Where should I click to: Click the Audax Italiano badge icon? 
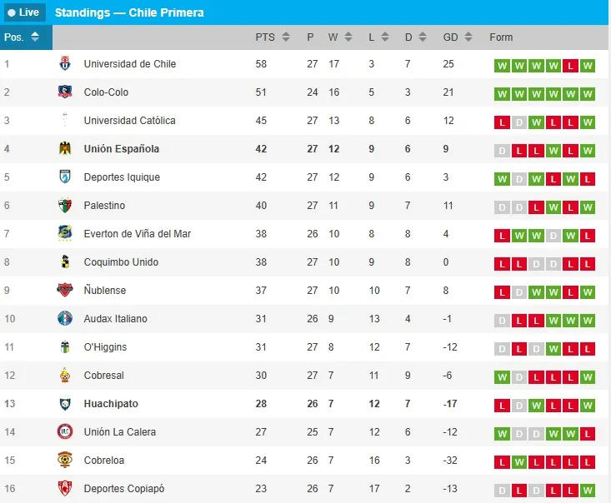65,319
